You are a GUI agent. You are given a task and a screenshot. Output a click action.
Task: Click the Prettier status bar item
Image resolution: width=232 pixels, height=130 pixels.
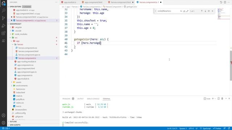click(217, 129)
